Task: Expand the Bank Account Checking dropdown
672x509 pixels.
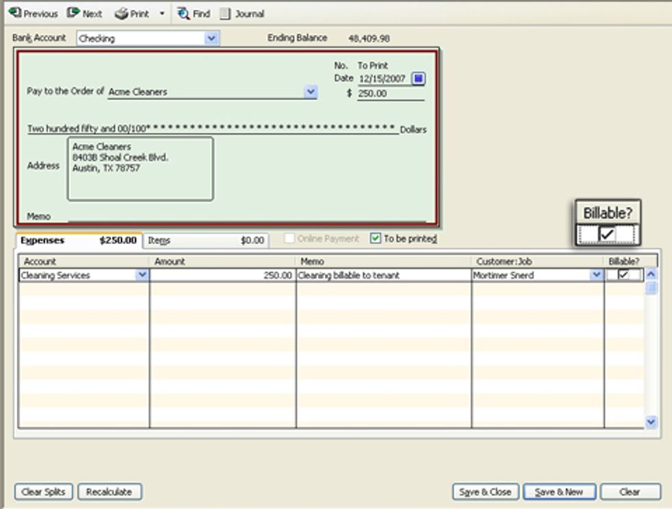Action: point(211,38)
